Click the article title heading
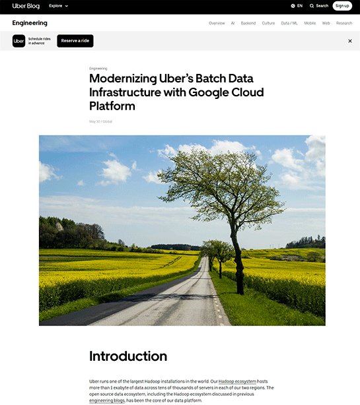The width and height of the screenshot is (360, 405). click(x=176, y=92)
